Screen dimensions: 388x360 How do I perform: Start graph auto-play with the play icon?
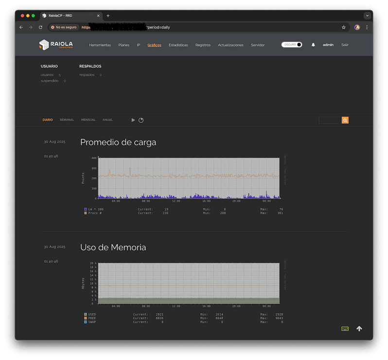[133, 120]
